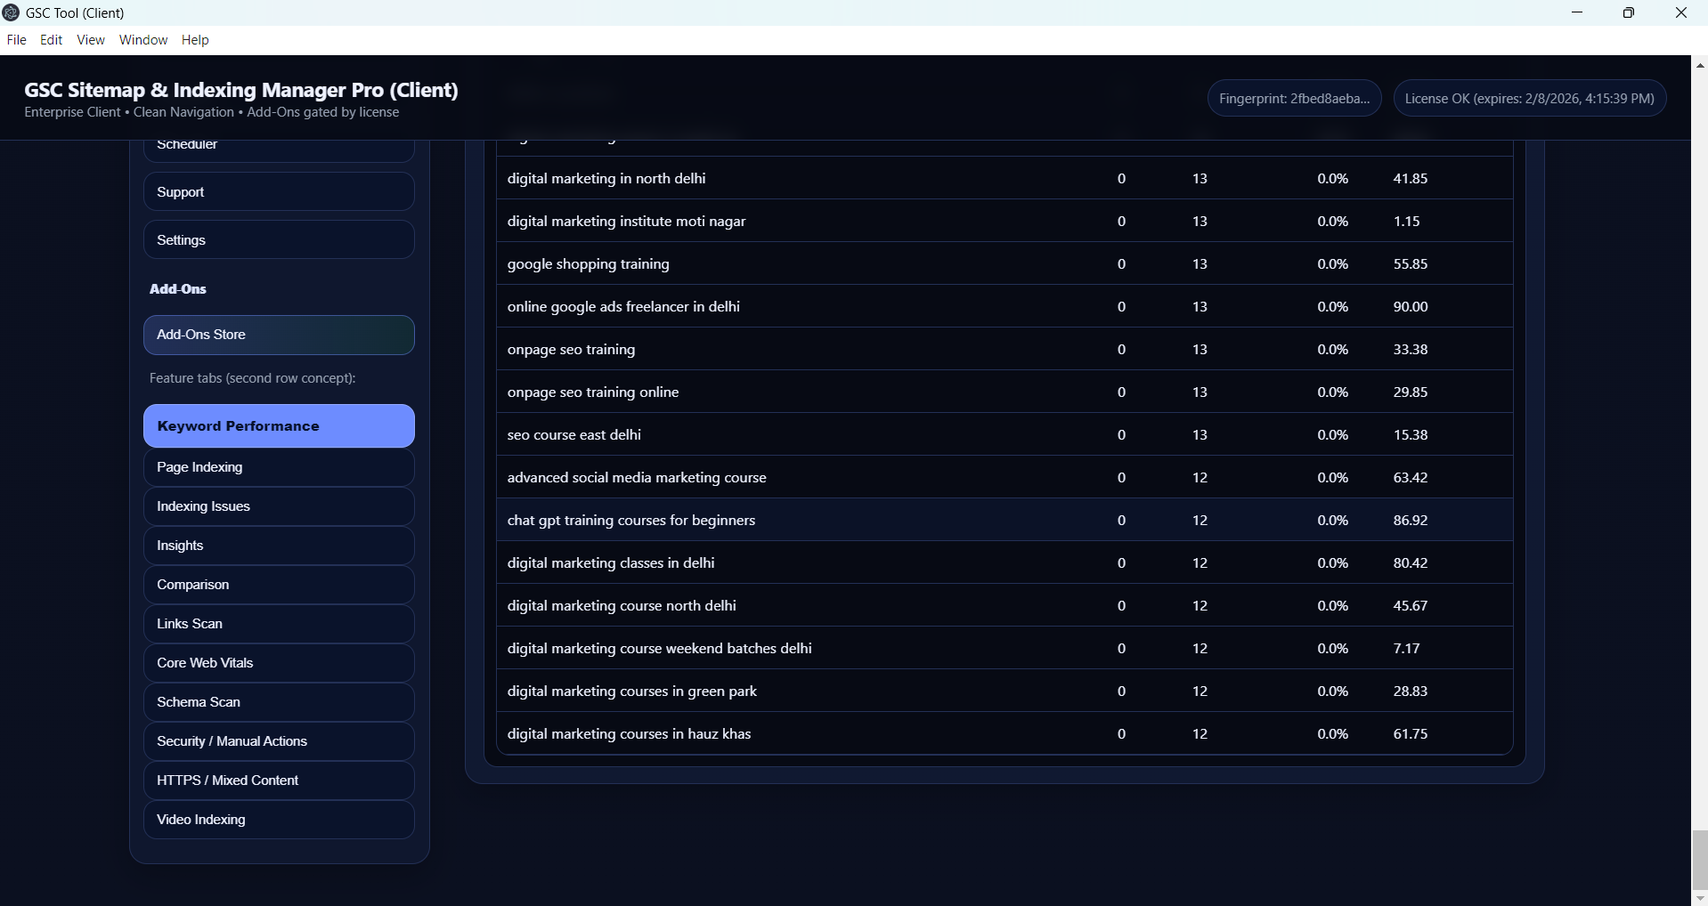Open the Schema Scan tab
This screenshot has height=906, width=1708.
click(278, 702)
